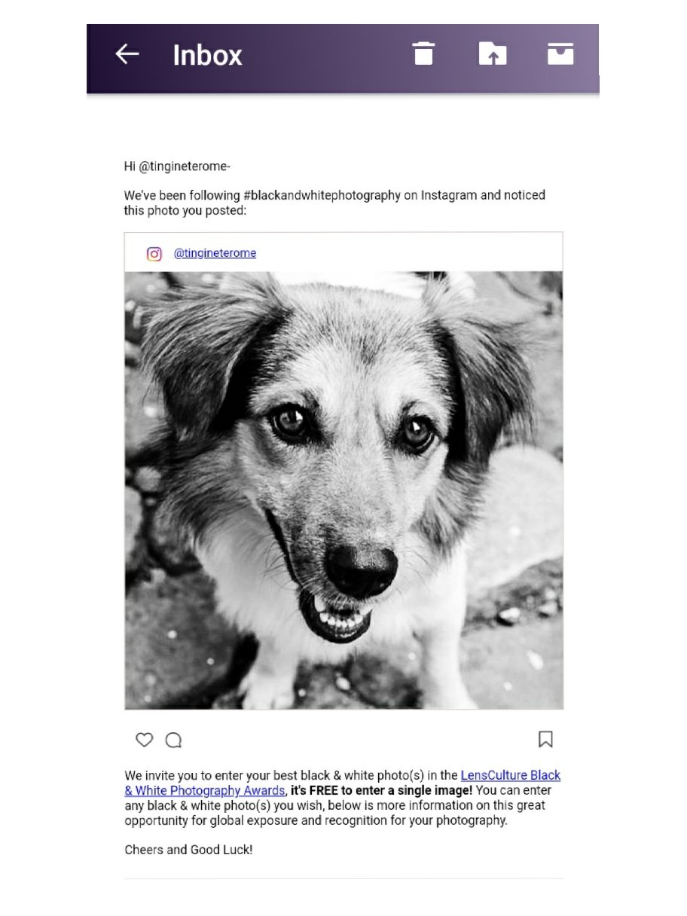The height and width of the screenshot is (916, 687).
Task: Open comments via the speech bubble icon
Action: 173,740
